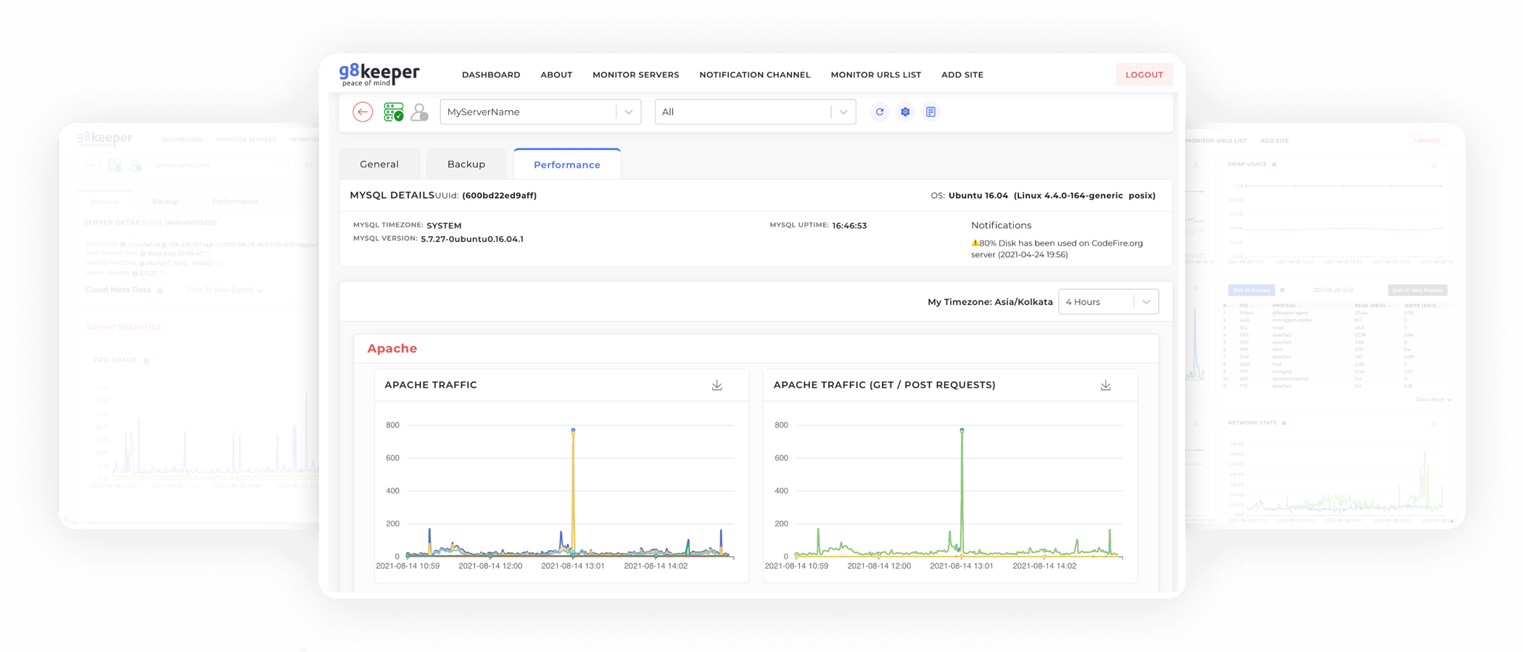Click the red back arrow icon

coord(363,112)
